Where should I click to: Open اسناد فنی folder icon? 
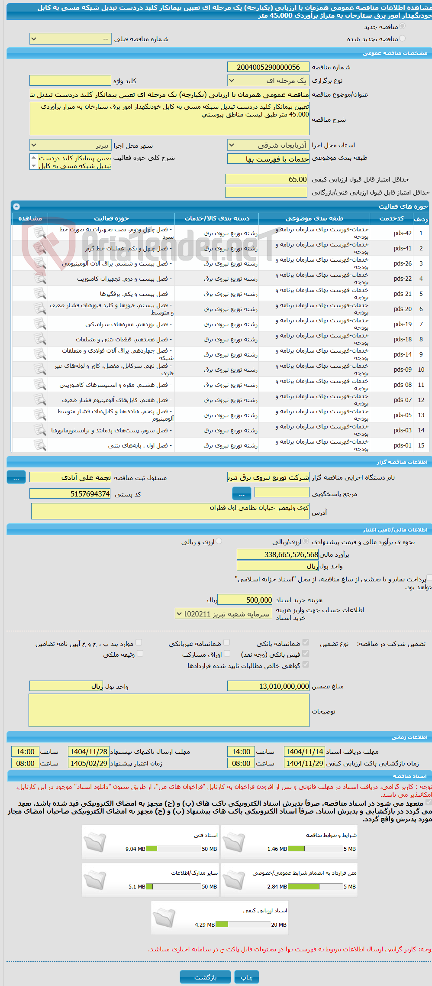(x=95, y=842)
